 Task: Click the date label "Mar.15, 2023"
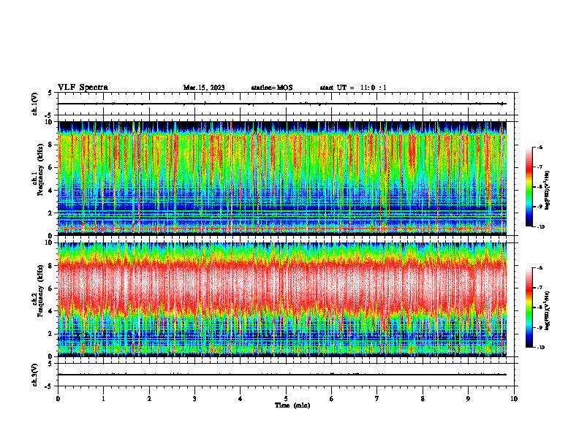pyautogui.click(x=204, y=88)
